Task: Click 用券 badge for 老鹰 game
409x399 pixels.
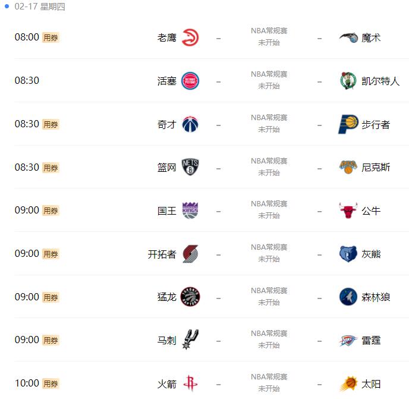Action: click(x=51, y=37)
